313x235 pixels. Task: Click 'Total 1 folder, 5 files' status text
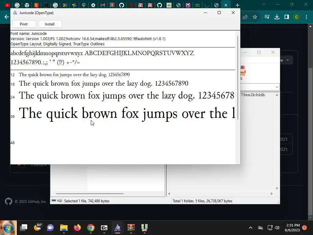pyautogui.click(x=202, y=201)
